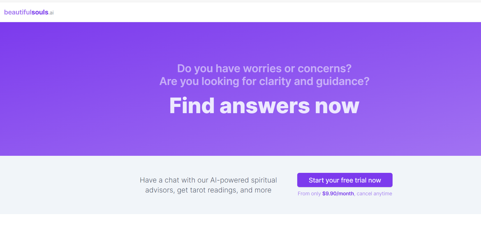Click the beautifulsouls.ai logo
The width and height of the screenshot is (481, 226).
pos(29,12)
